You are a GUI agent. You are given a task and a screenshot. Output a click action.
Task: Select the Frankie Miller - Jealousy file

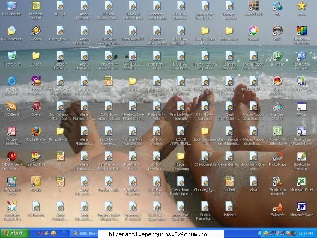coord(181,111)
